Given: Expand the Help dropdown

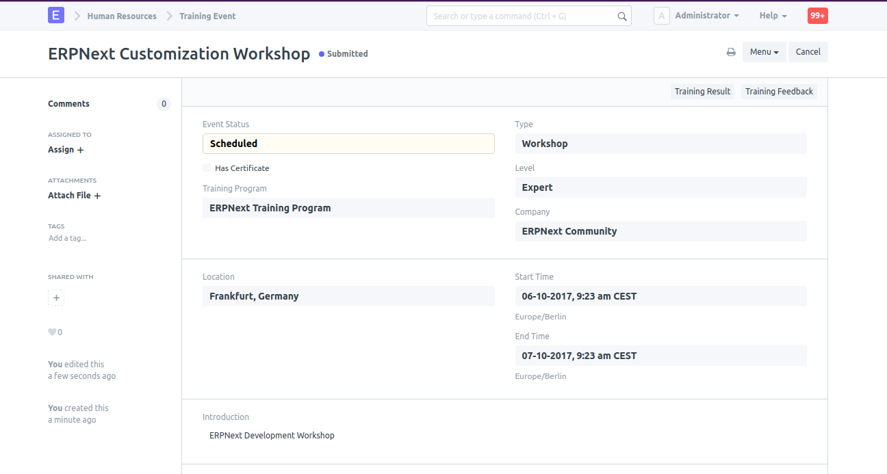Looking at the screenshot, I should click(773, 16).
